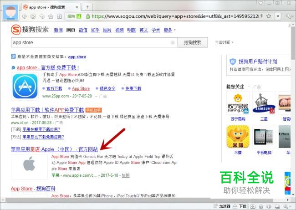Click the vertical scrollbar down arrow
Viewport: 296px width, 210px height.
click(x=293, y=194)
